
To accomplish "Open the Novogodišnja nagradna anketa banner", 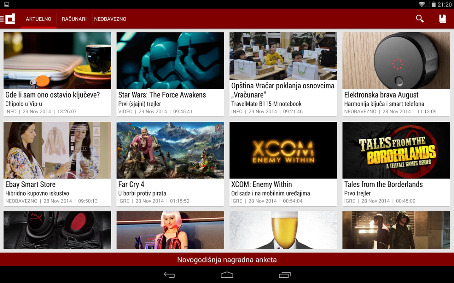I will coord(227,260).
